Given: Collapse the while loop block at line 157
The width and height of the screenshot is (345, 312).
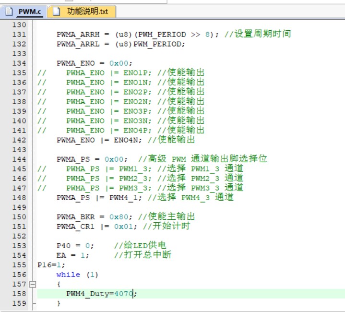Looking at the screenshot, I should tap(33, 284).
